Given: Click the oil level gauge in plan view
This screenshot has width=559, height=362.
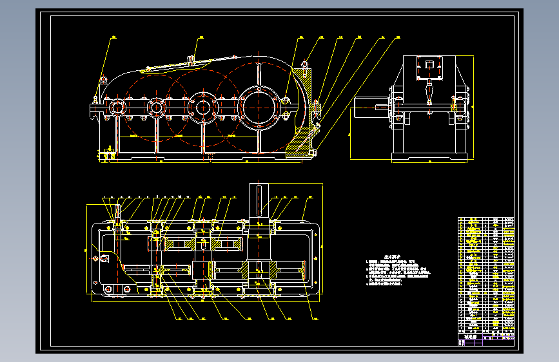Looking at the screenshot, I should 104,258.
